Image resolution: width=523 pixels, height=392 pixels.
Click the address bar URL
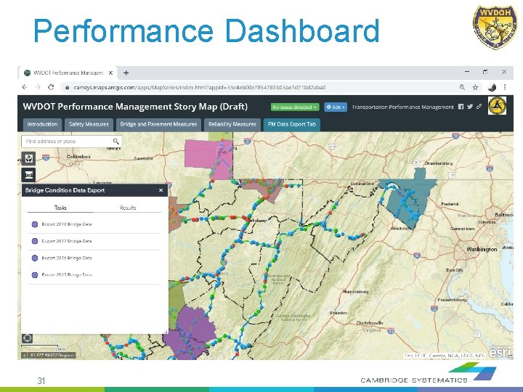200,88
